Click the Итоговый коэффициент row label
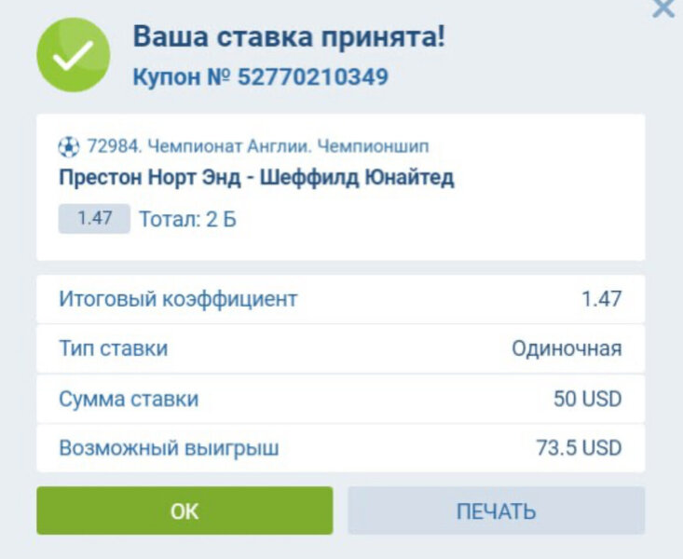 pyautogui.click(x=178, y=299)
